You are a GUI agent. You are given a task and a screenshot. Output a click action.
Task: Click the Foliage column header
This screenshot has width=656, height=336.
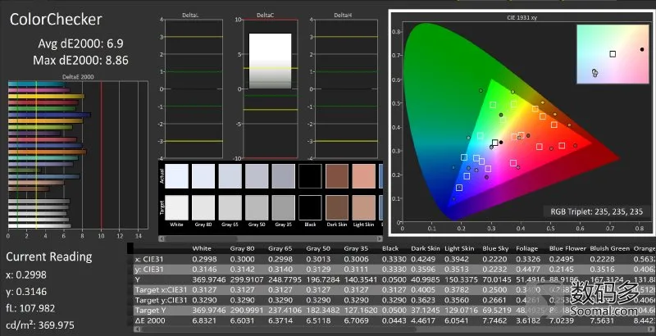(526, 248)
